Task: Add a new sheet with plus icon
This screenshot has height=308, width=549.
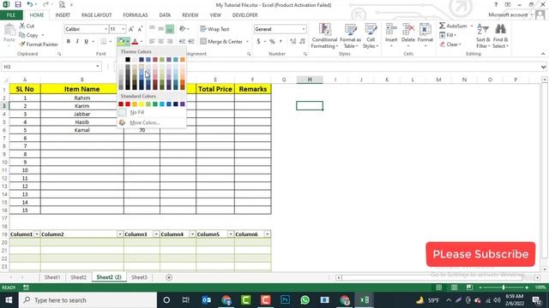Action: pos(169,277)
